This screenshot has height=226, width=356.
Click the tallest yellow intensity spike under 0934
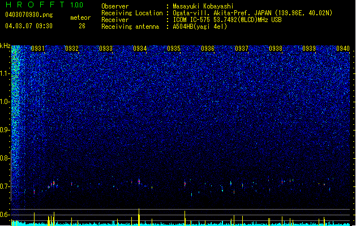pyautogui.click(x=139, y=217)
